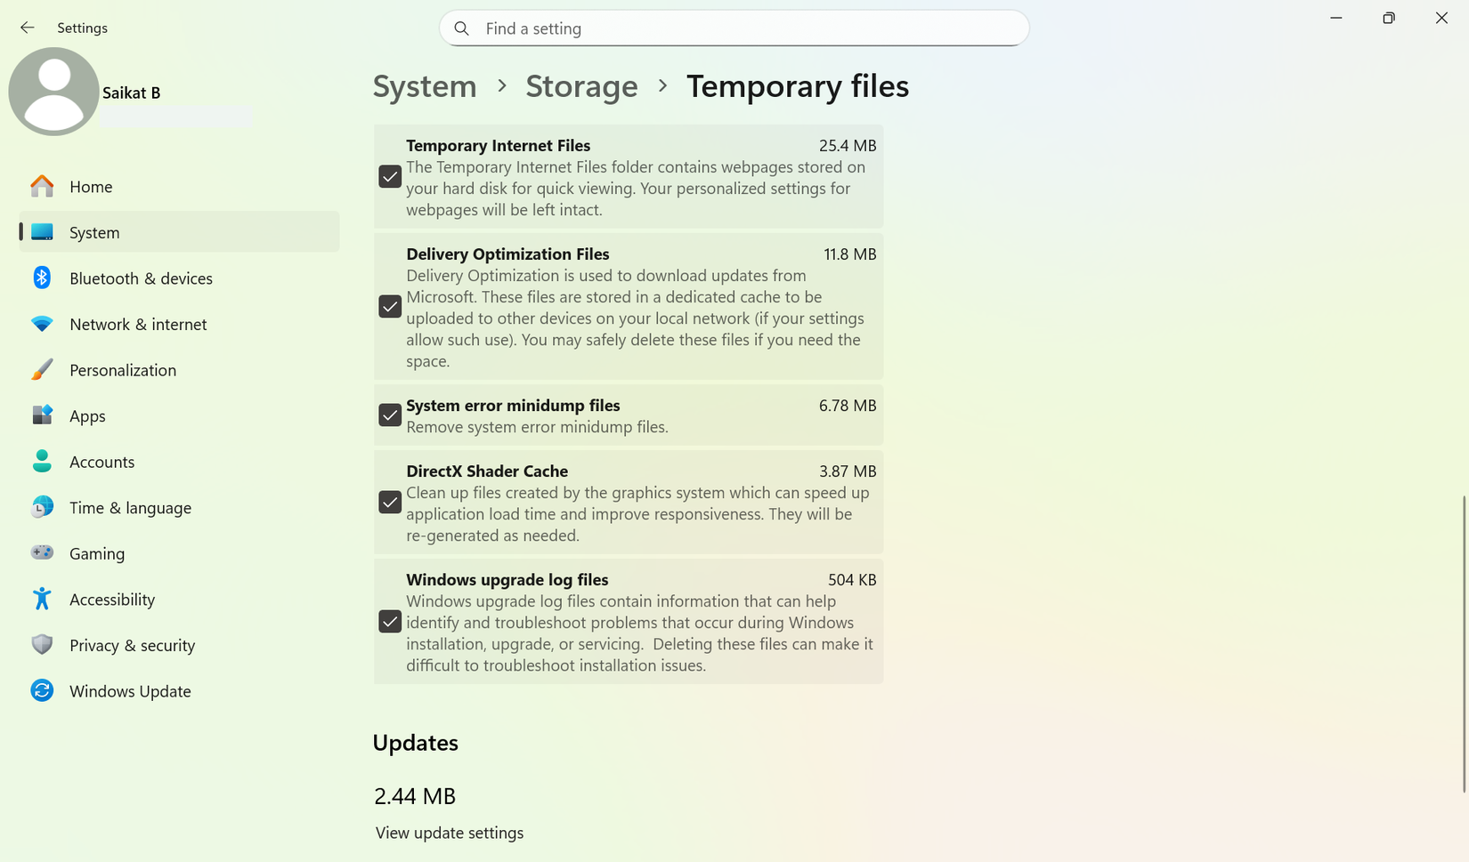Open the user profile avatar
The width and height of the screenshot is (1469, 862).
53,92
